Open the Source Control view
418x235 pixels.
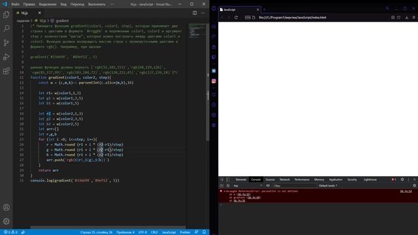[6, 42]
